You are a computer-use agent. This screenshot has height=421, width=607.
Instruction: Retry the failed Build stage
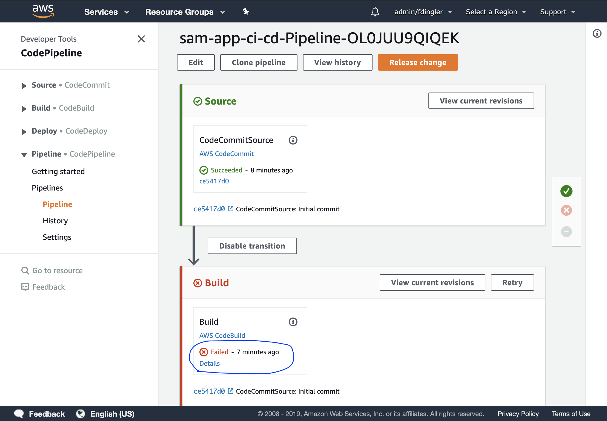tap(512, 282)
